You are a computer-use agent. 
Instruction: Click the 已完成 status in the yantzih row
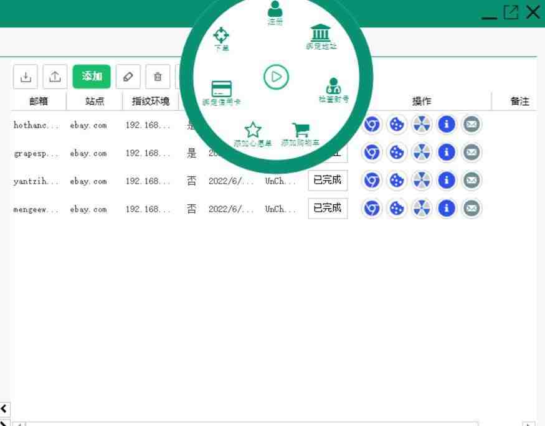[328, 180]
